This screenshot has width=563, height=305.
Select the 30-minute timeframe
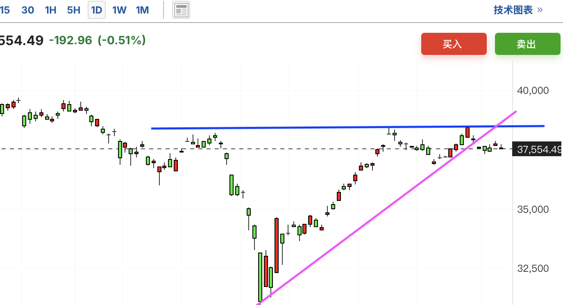click(x=27, y=10)
